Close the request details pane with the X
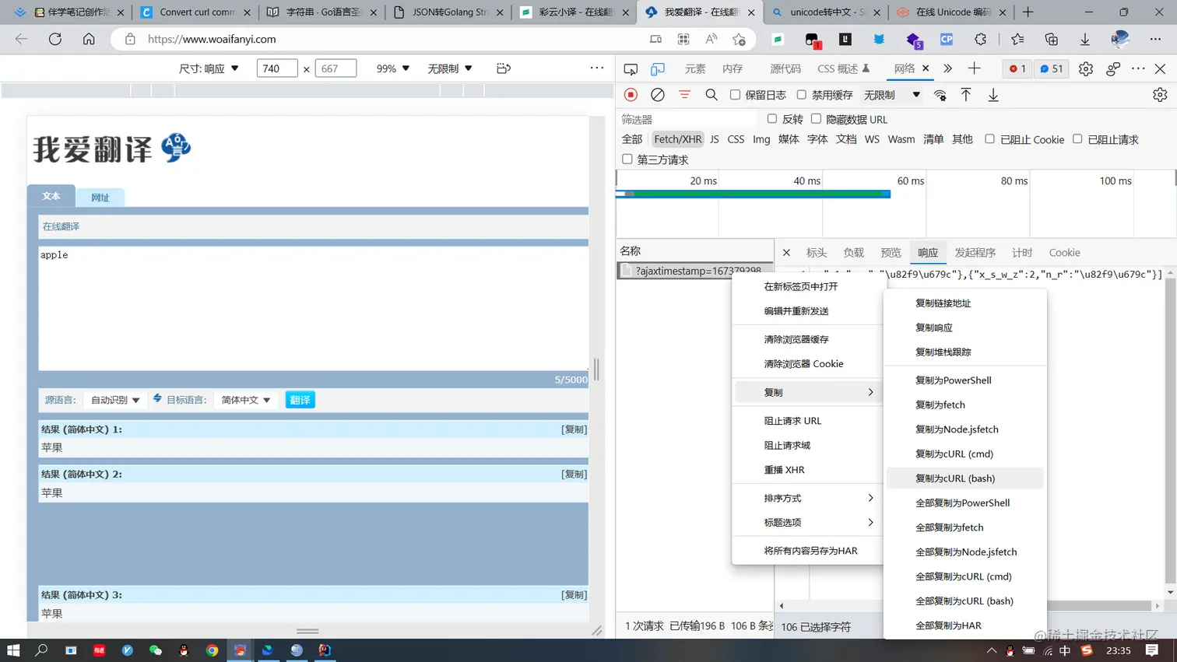This screenshot has height=662, width=1177. (786, 253)
